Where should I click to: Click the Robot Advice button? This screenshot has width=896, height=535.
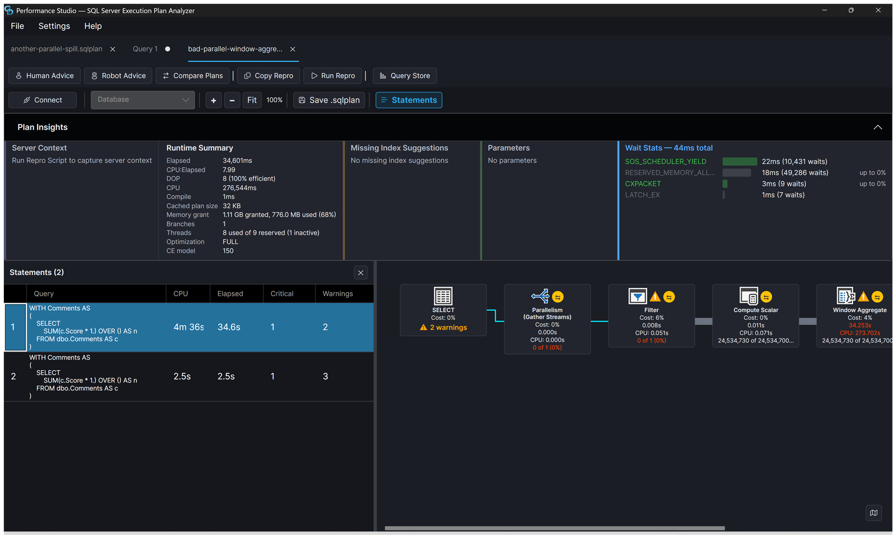click(118, 76)
